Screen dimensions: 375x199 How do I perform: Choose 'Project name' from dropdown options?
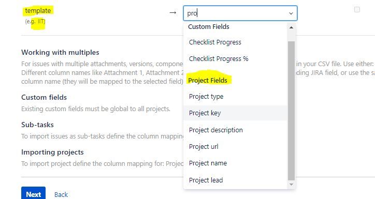click(x=235, y=163)
